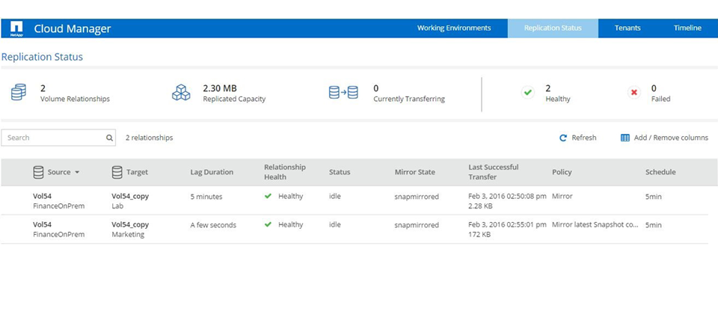Click the Relationship Health column header

coord(284,172)
